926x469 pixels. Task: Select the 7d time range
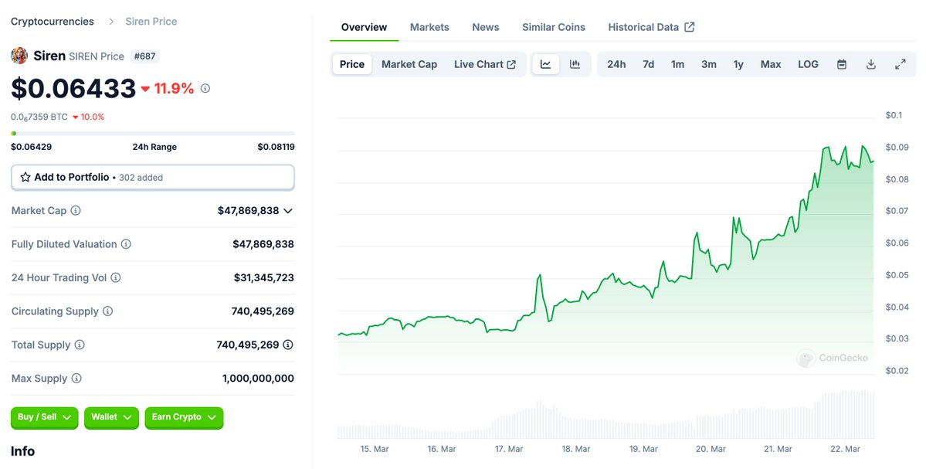(x=649, y=64)
